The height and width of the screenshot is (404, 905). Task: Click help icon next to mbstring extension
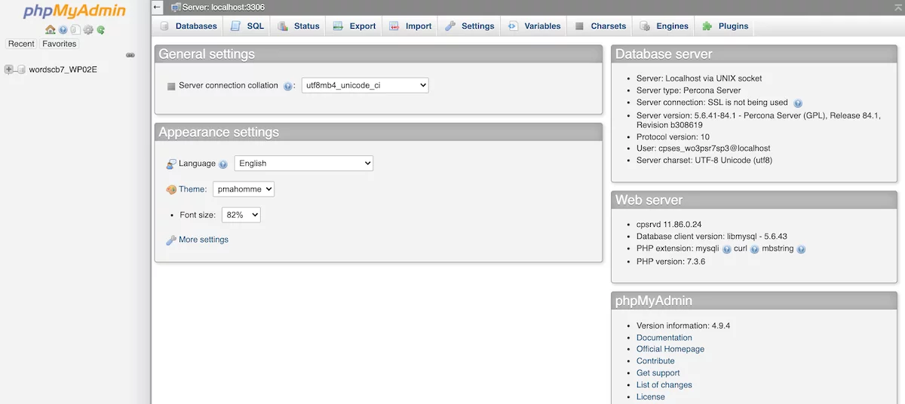tap(801, 249)
